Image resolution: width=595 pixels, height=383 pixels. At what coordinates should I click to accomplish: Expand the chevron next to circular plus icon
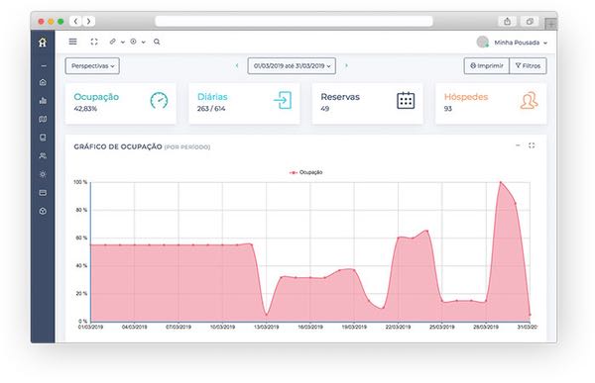click(x=143, y=42)
